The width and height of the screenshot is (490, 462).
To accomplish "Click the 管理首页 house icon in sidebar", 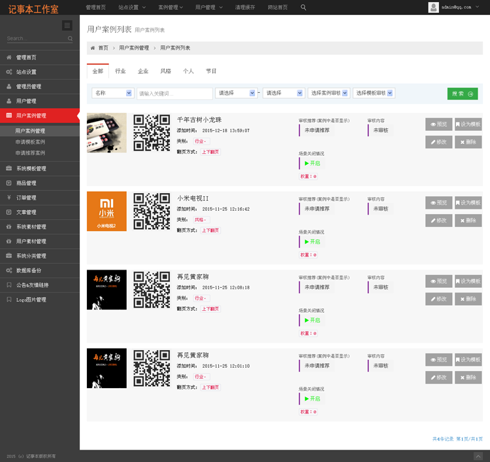I will [9, 58].
